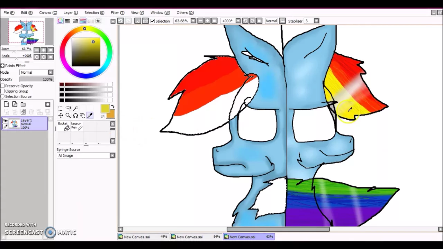Viewport: 443px width, 249px height.
Task: Select the Hand pan tool
Action: (x=83, y=116)
